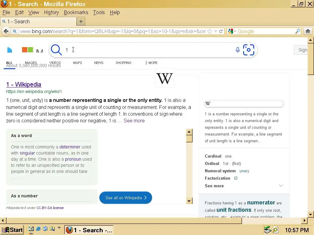This screenshot has height=235, width=314.
Task: Open Internet Explorer from the quick launch
Action: coord(38,229)
